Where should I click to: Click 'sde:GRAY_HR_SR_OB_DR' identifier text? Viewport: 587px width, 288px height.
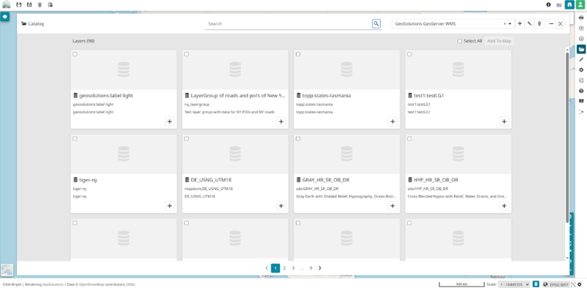point(317,189)
